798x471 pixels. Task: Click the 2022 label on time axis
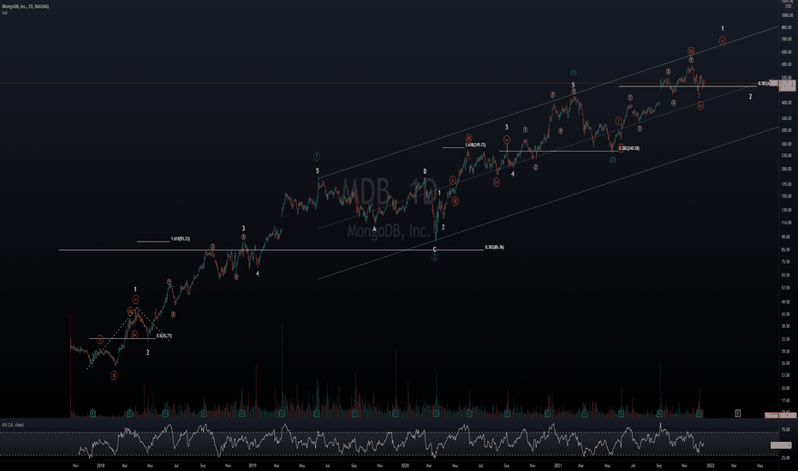[711, 465]
